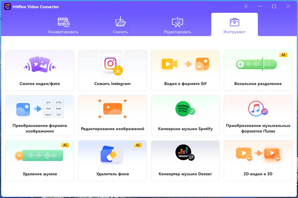Screen dimensions: 298x198
Task: Click the HitPaw logo icon in title bar
Action: [7, 7]
